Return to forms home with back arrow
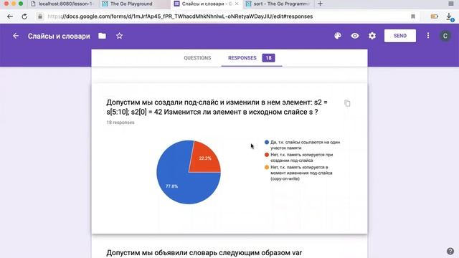Screen dimensions: 459x258 pyautogui.click(x=16, y=36)
